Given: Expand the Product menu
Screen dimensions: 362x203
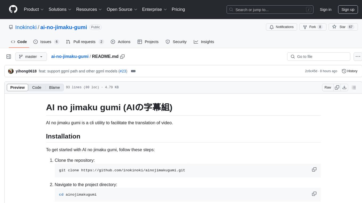Looking at the screenshot, I should coord(34,9).
